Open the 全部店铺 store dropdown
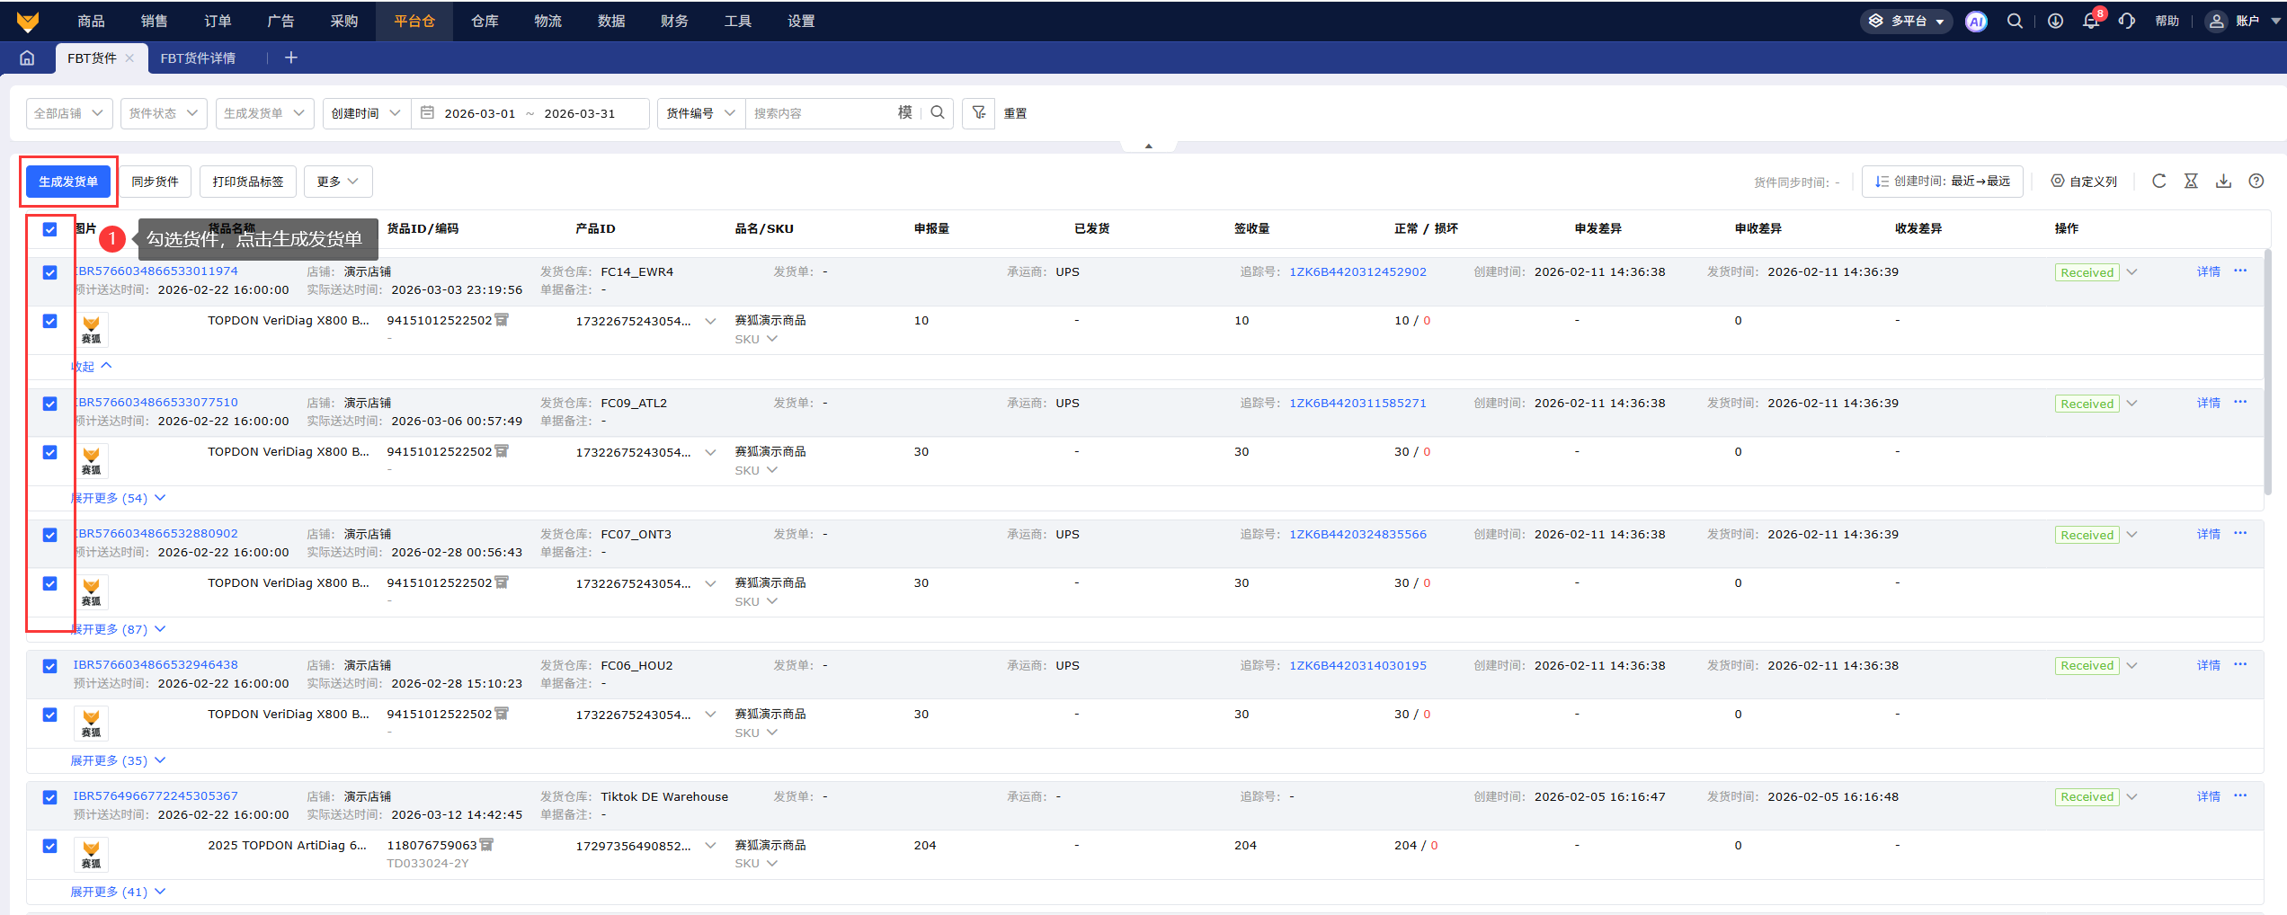 click(69, 113)
